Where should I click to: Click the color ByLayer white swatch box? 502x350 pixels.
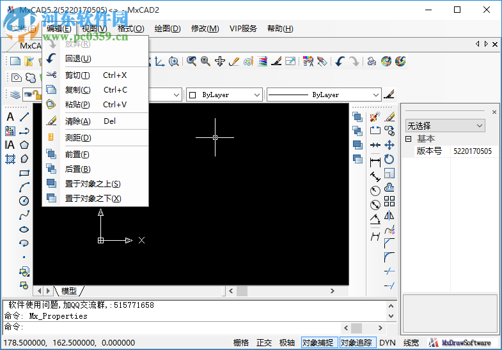coord(192,95)
